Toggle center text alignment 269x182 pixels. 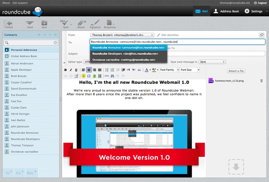tap(89, 70)
